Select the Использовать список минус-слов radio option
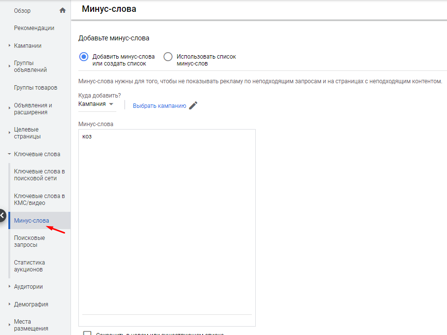This screenshot has height=335, width=447. (168, 57)
